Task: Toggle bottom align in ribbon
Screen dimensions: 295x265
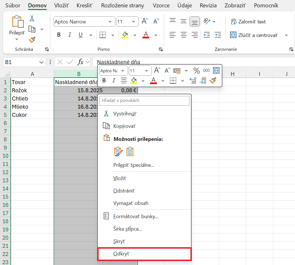Action: (x=194, y=21)
